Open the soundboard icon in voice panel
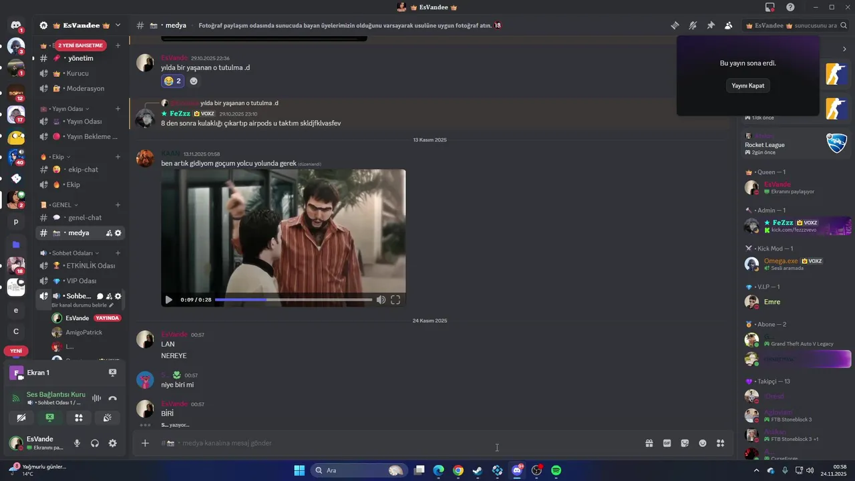This screenshot has width=855, height=481. click(x=108, y=418)
